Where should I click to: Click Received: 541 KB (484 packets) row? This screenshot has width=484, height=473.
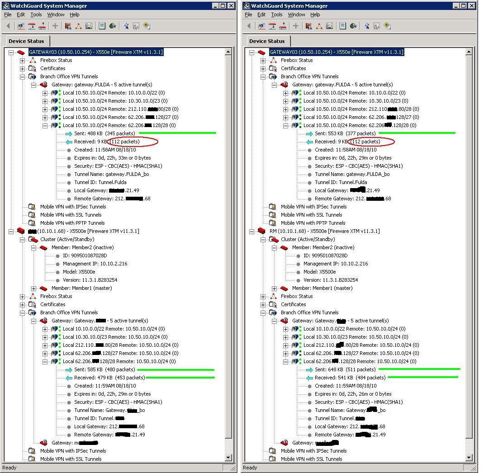pyautogui.click(x=350, y=377)
